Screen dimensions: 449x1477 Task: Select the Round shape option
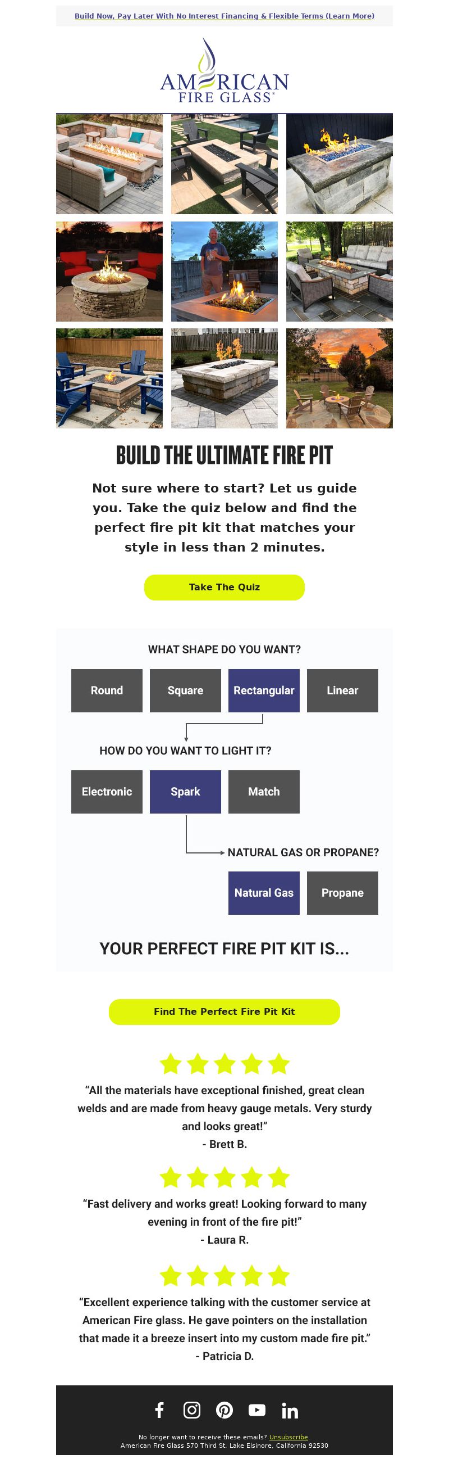point(107,690)
